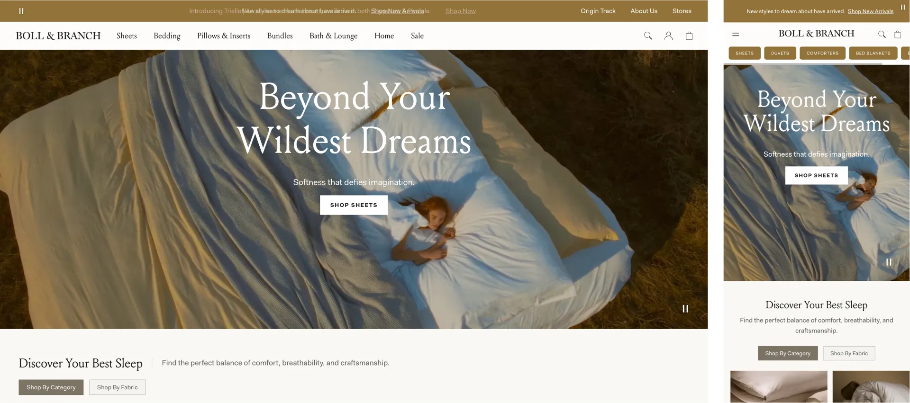Open the pillow product thumbnail
The width and height of the screenshot is (910, 403).
click(779, 387)
